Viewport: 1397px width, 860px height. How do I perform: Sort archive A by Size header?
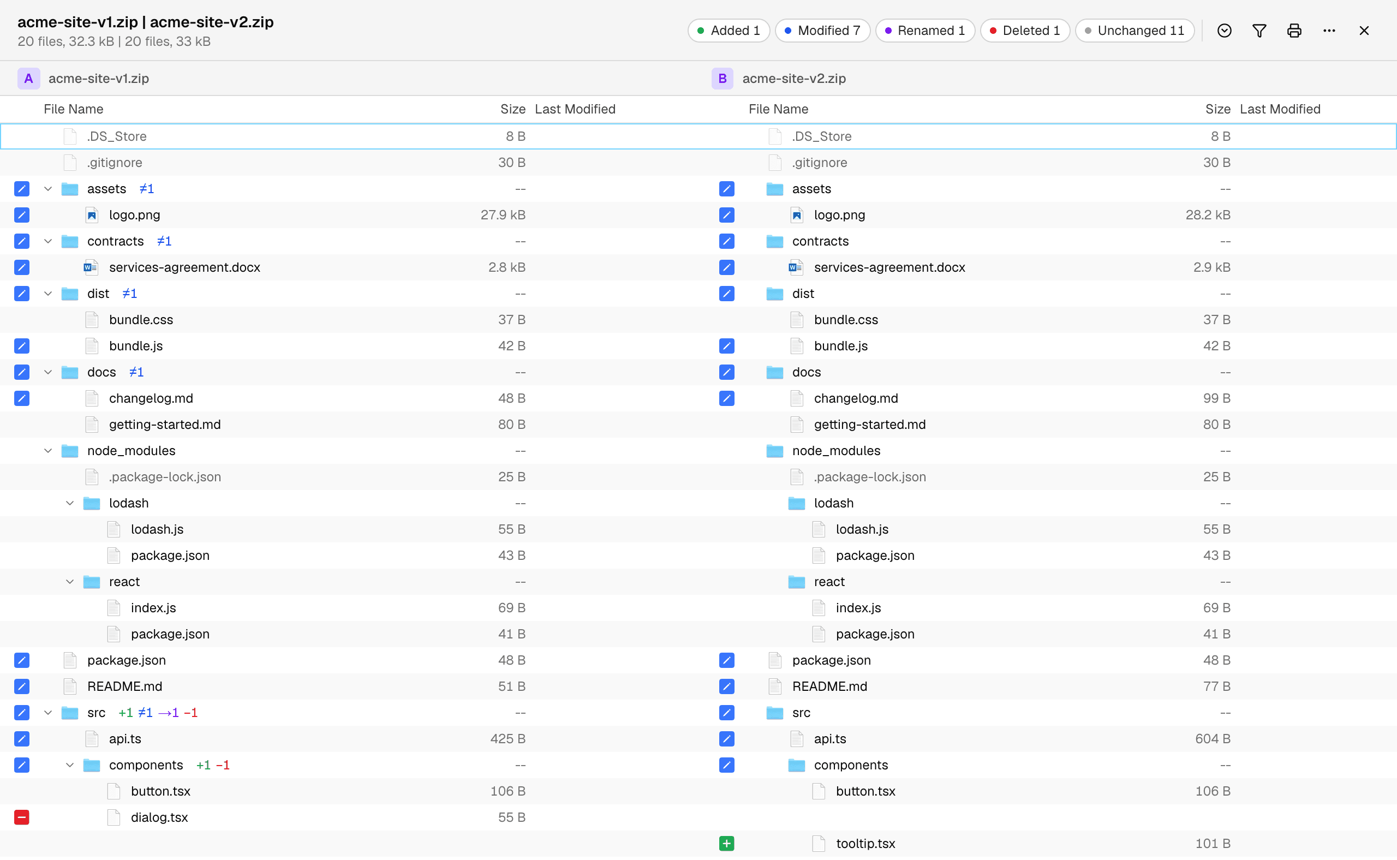point(512,109)
